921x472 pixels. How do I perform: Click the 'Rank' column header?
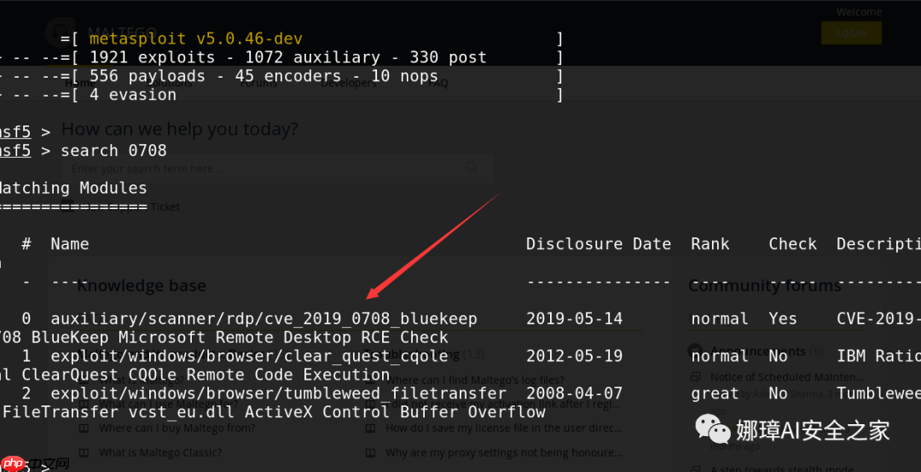(710, 244)
